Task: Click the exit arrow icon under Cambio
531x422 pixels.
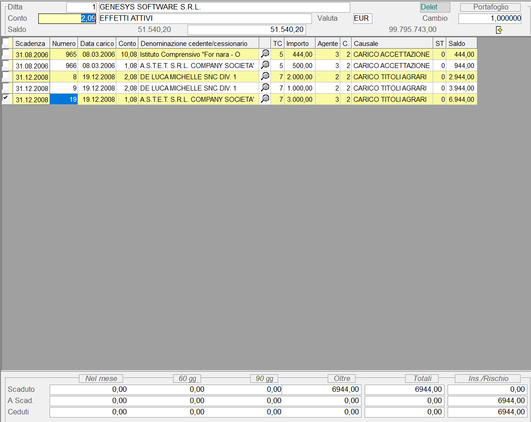Action: (x=499, y=30)
